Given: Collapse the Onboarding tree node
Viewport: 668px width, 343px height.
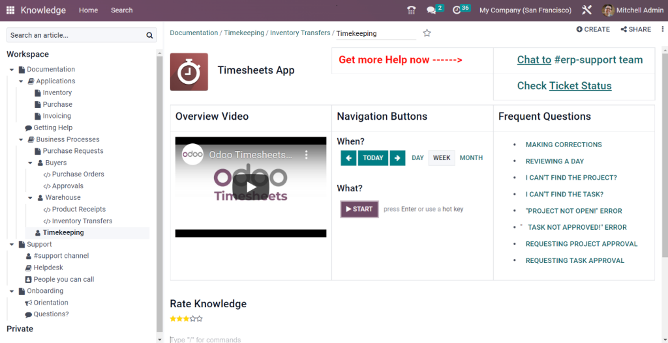Looking at the screenshot, I should [12, 291].
